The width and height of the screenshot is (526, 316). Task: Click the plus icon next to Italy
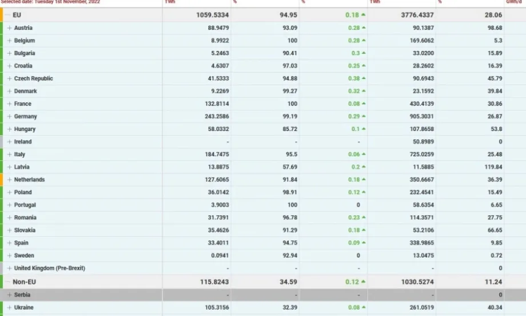[x=9, y=155]
